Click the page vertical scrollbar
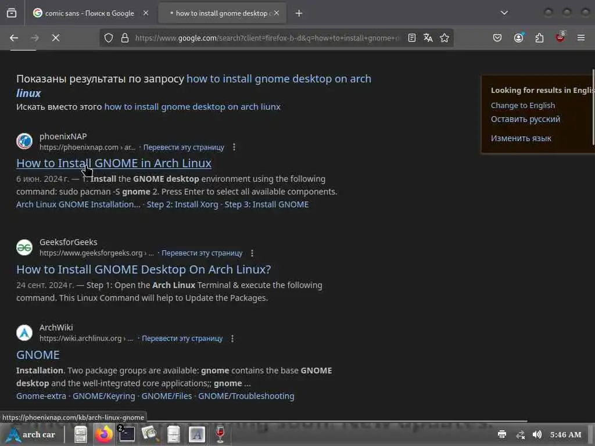This screenshot has height=446, width=595. 593,107
